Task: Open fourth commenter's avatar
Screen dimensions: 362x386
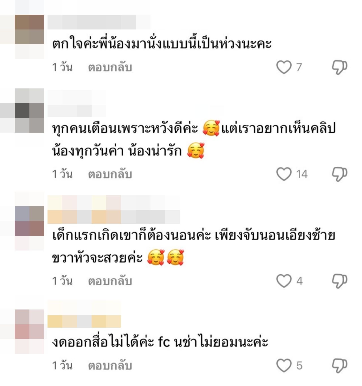Action: pos(29,324)
